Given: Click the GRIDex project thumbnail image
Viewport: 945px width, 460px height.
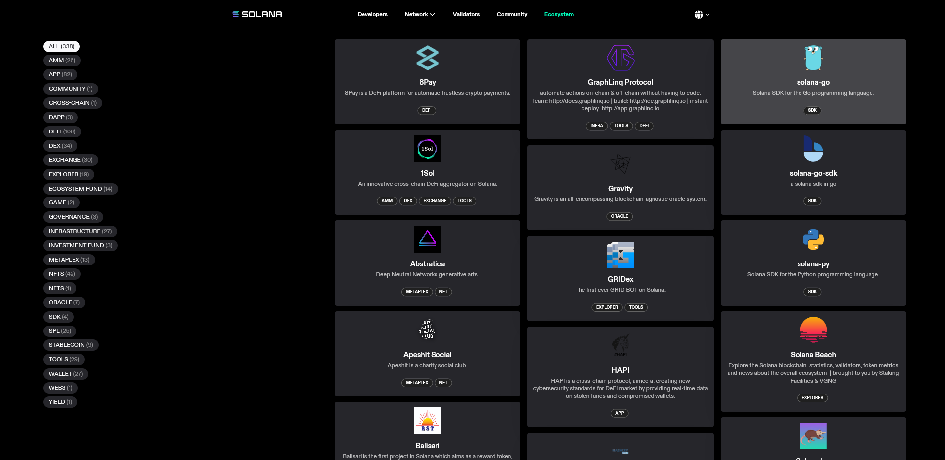Looking at the screenshot, I should tap(620, 255).
